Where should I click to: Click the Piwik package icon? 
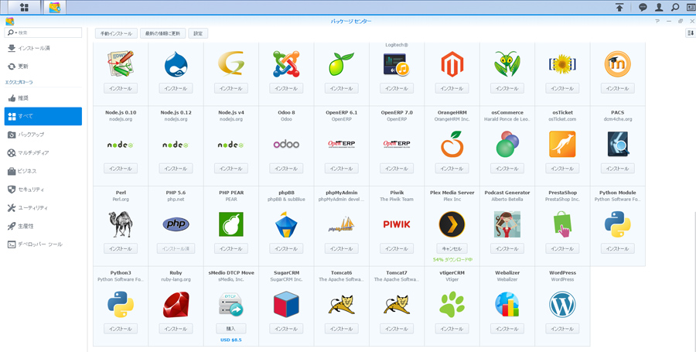coord(397,224)
